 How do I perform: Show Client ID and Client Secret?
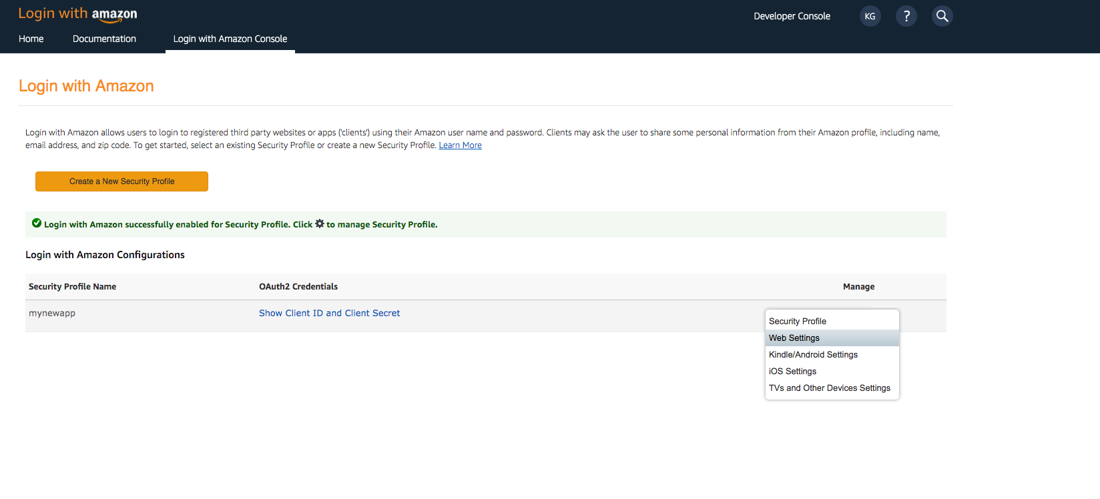tap(329, 313)
